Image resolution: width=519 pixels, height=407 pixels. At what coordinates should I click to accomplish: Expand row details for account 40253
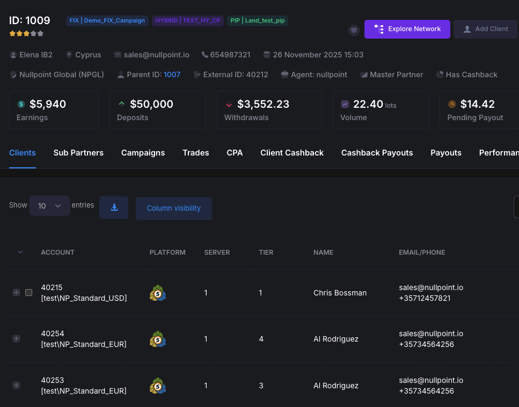[16, 386]
